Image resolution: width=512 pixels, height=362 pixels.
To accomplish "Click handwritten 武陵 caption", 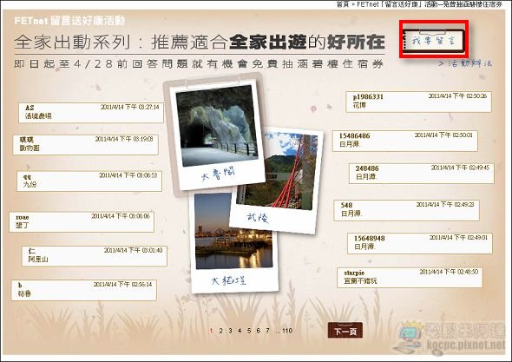I will click(x=258, y=217).
